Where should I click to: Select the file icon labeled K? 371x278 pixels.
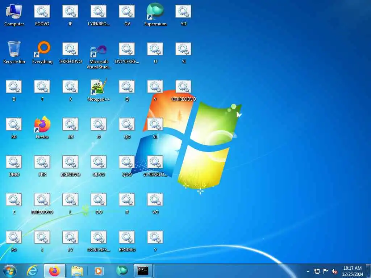point(70,90)
